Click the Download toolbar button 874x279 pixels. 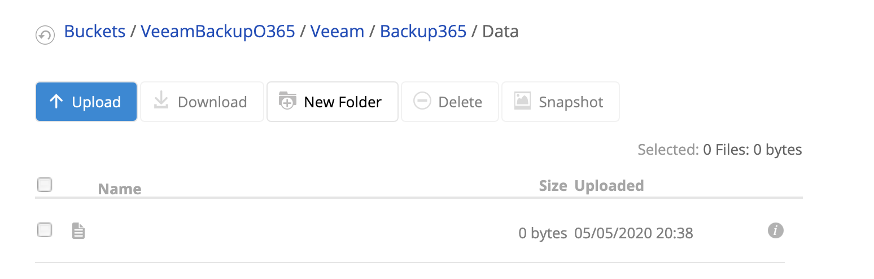pyautogui.click(x=202, y=102)
